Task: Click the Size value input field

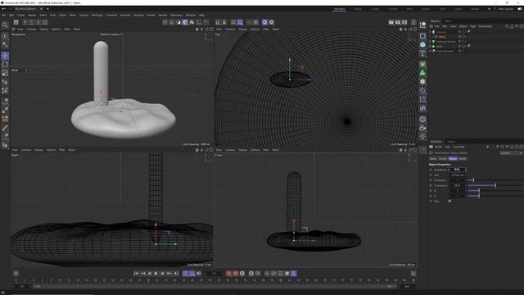Action: tap(458, 175)
